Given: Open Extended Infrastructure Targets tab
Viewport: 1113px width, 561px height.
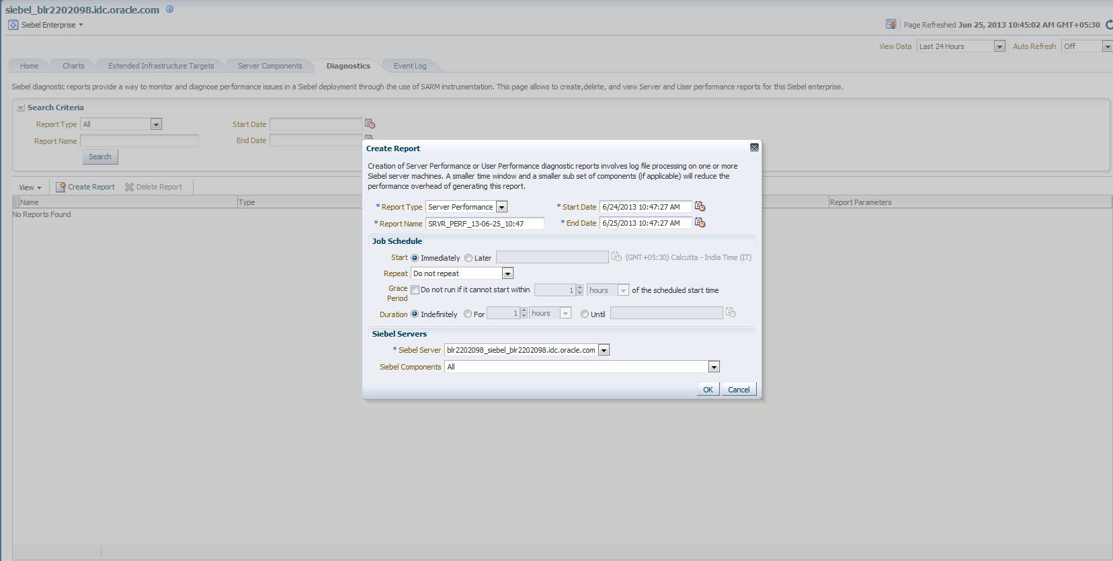Looking at the screenshot, I should [x=161, y=66].
